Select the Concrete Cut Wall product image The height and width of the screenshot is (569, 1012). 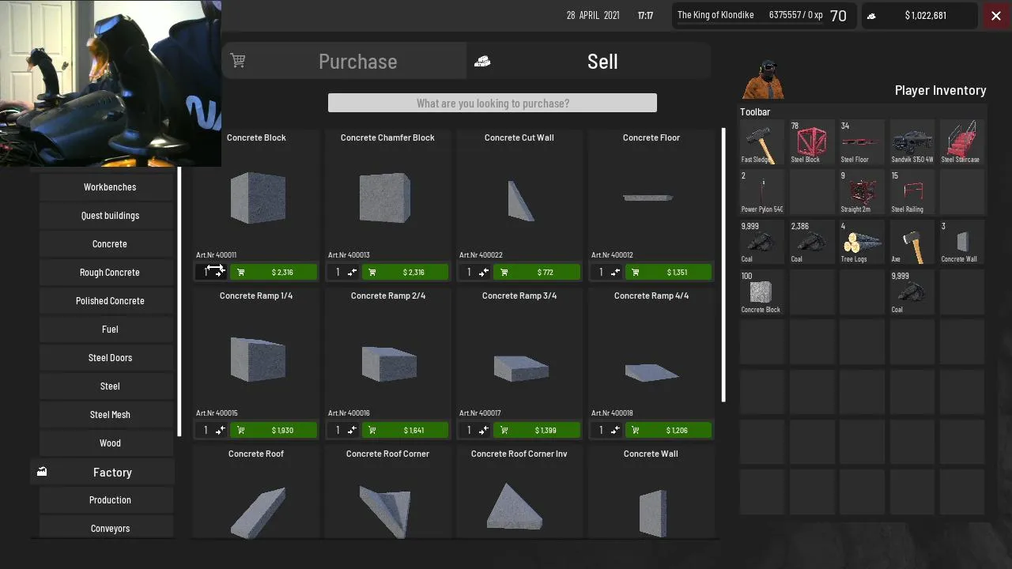click(520, 201)
